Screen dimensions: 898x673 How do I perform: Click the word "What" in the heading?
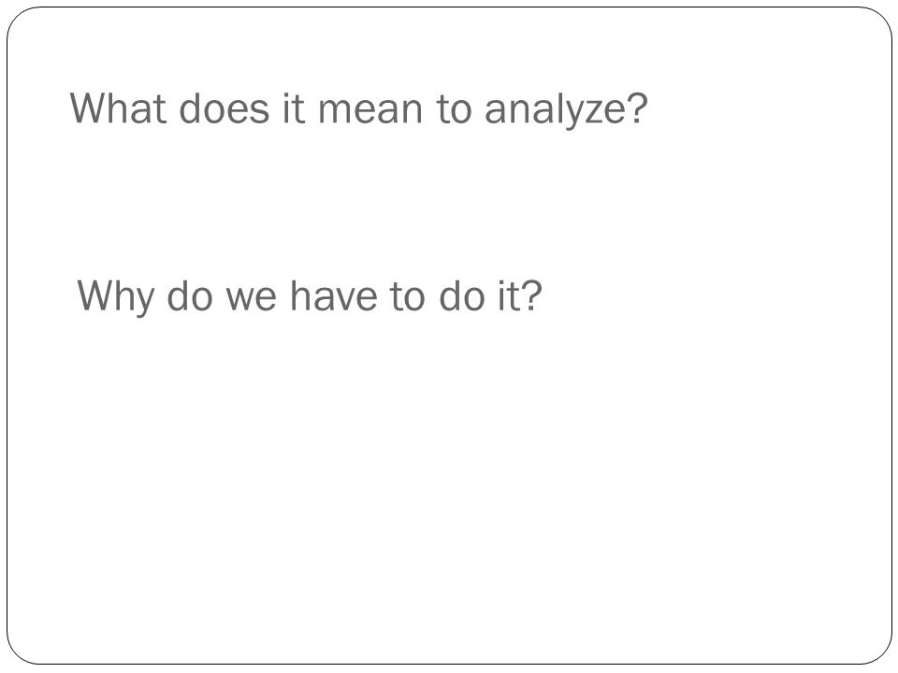pos(119,108)
